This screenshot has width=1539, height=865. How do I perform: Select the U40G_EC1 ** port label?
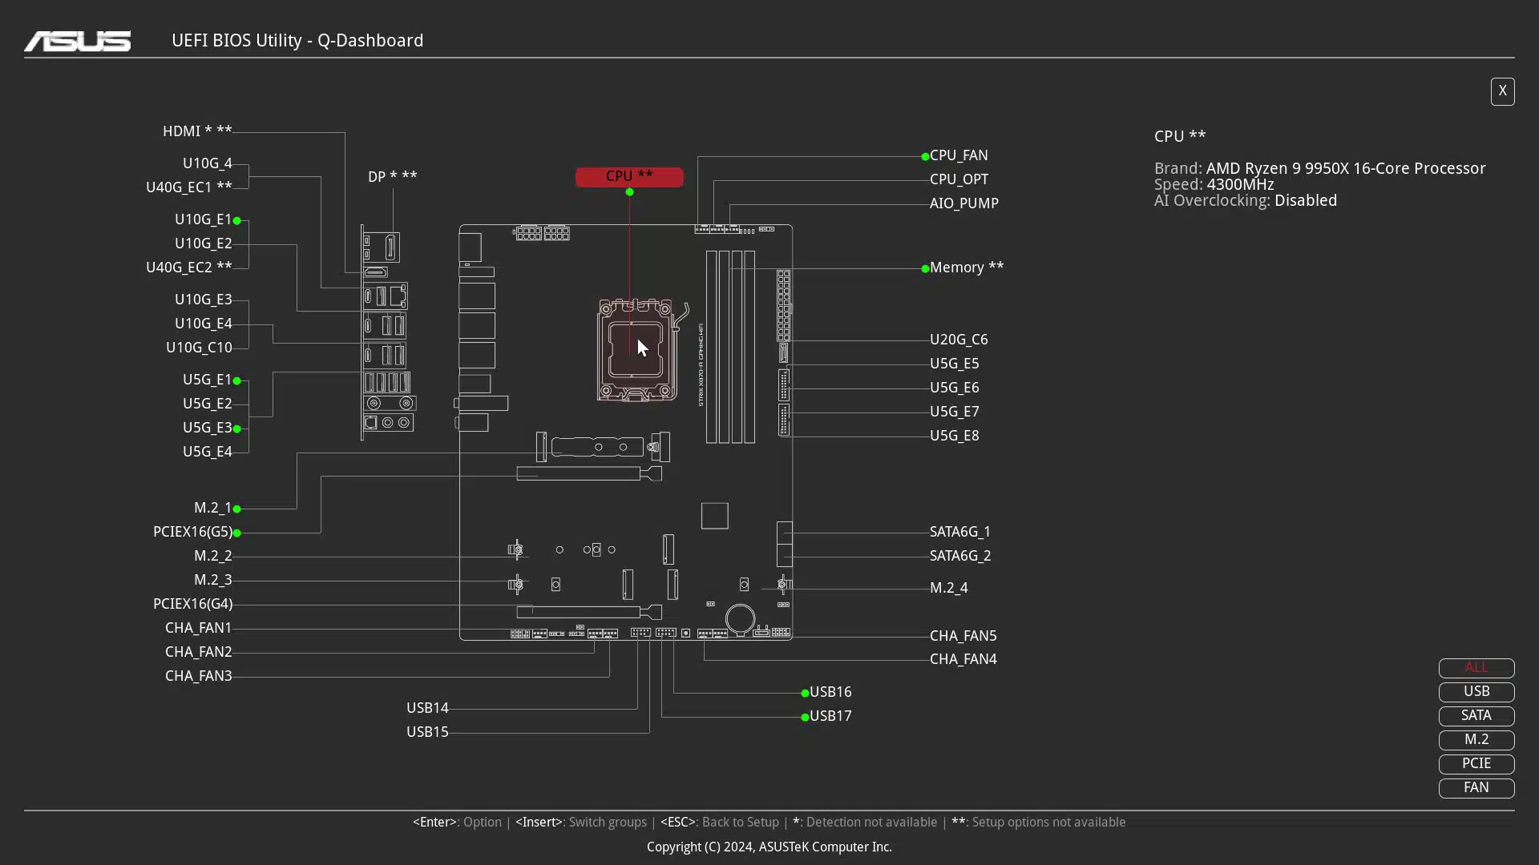point(189,187)
